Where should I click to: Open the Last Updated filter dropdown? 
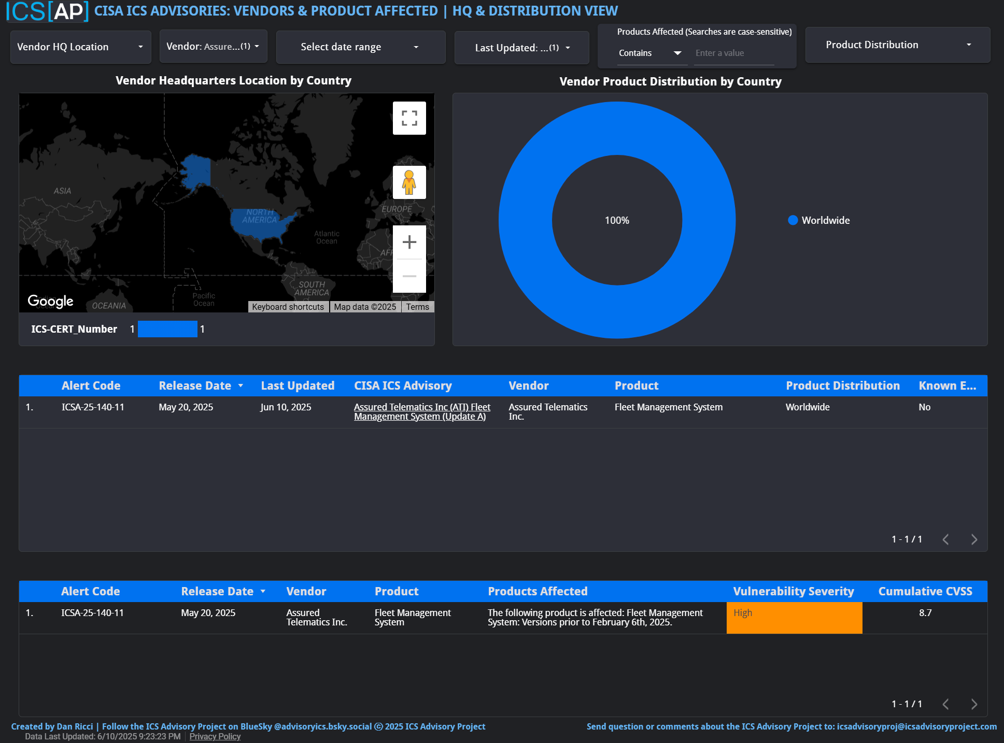(521, 48)
